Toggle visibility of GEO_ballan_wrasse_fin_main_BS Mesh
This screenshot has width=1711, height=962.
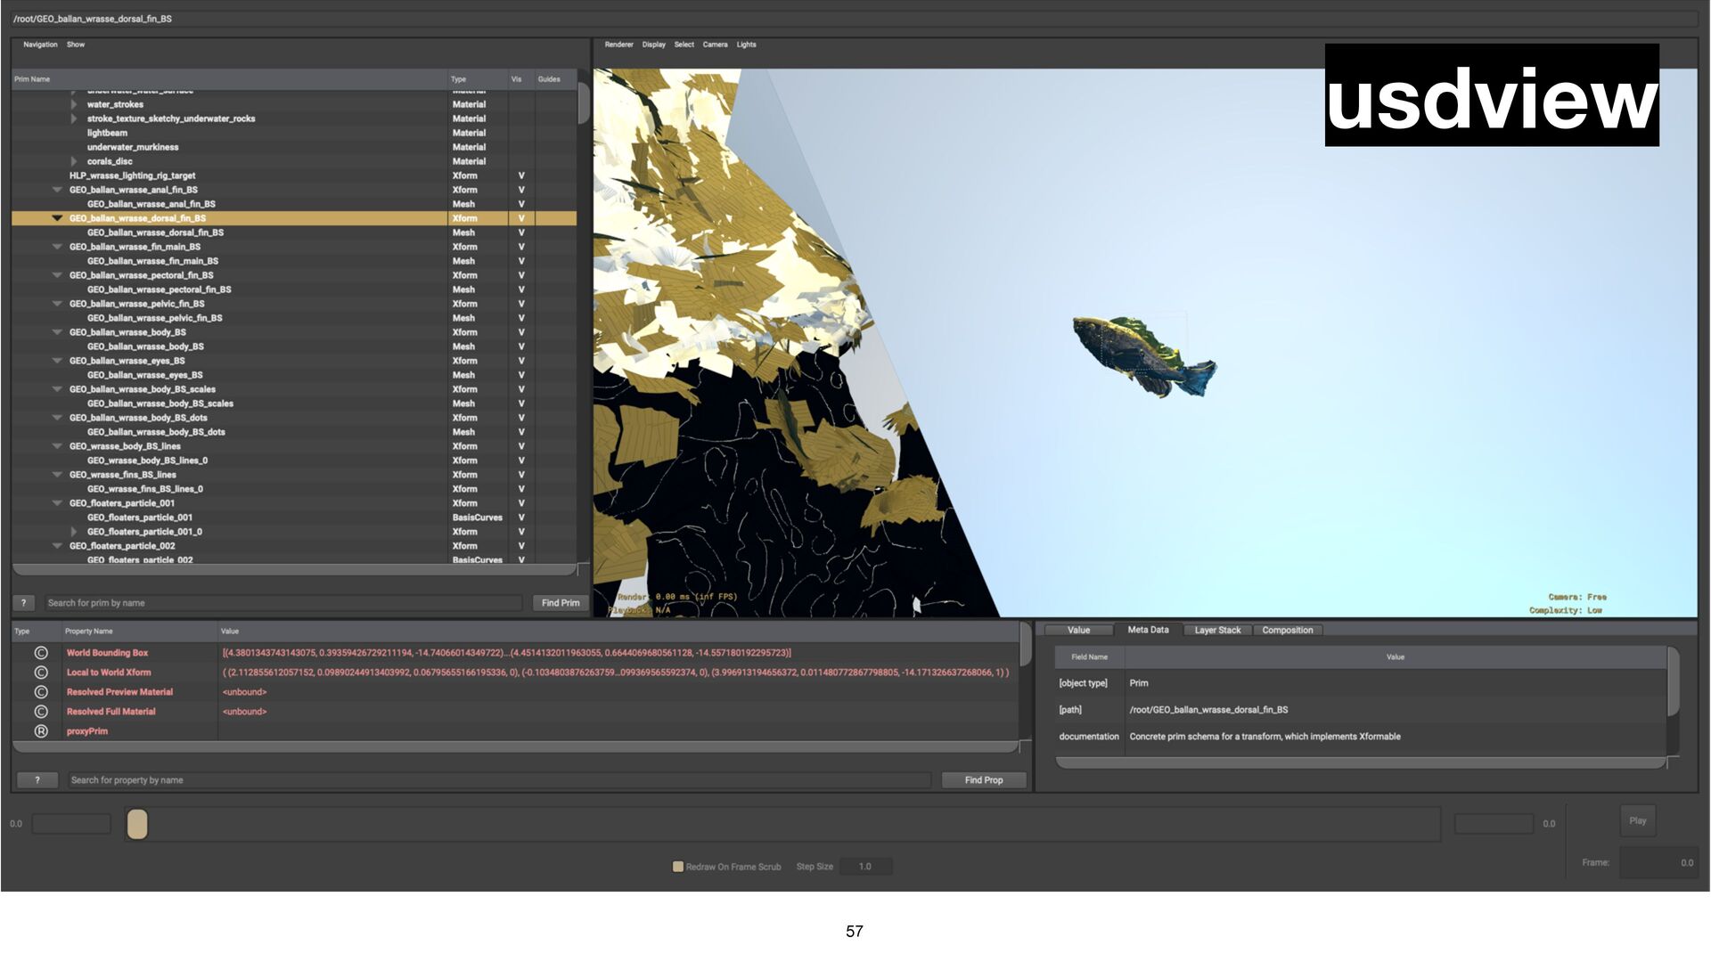pos(521,261)
